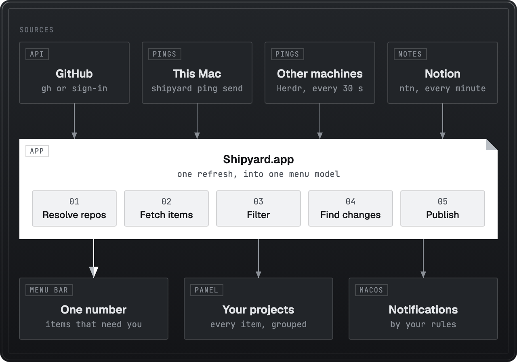This screenshot has width=517, height=362.
Task: Click the SOURCES heading
Action: tap(37, 30)
